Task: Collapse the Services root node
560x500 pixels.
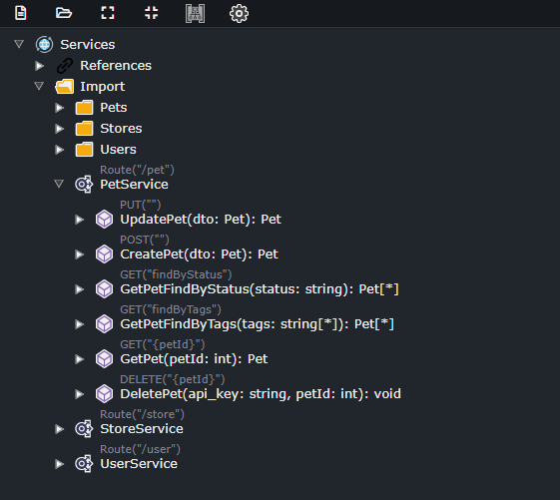Action: [x=19, y=44]
